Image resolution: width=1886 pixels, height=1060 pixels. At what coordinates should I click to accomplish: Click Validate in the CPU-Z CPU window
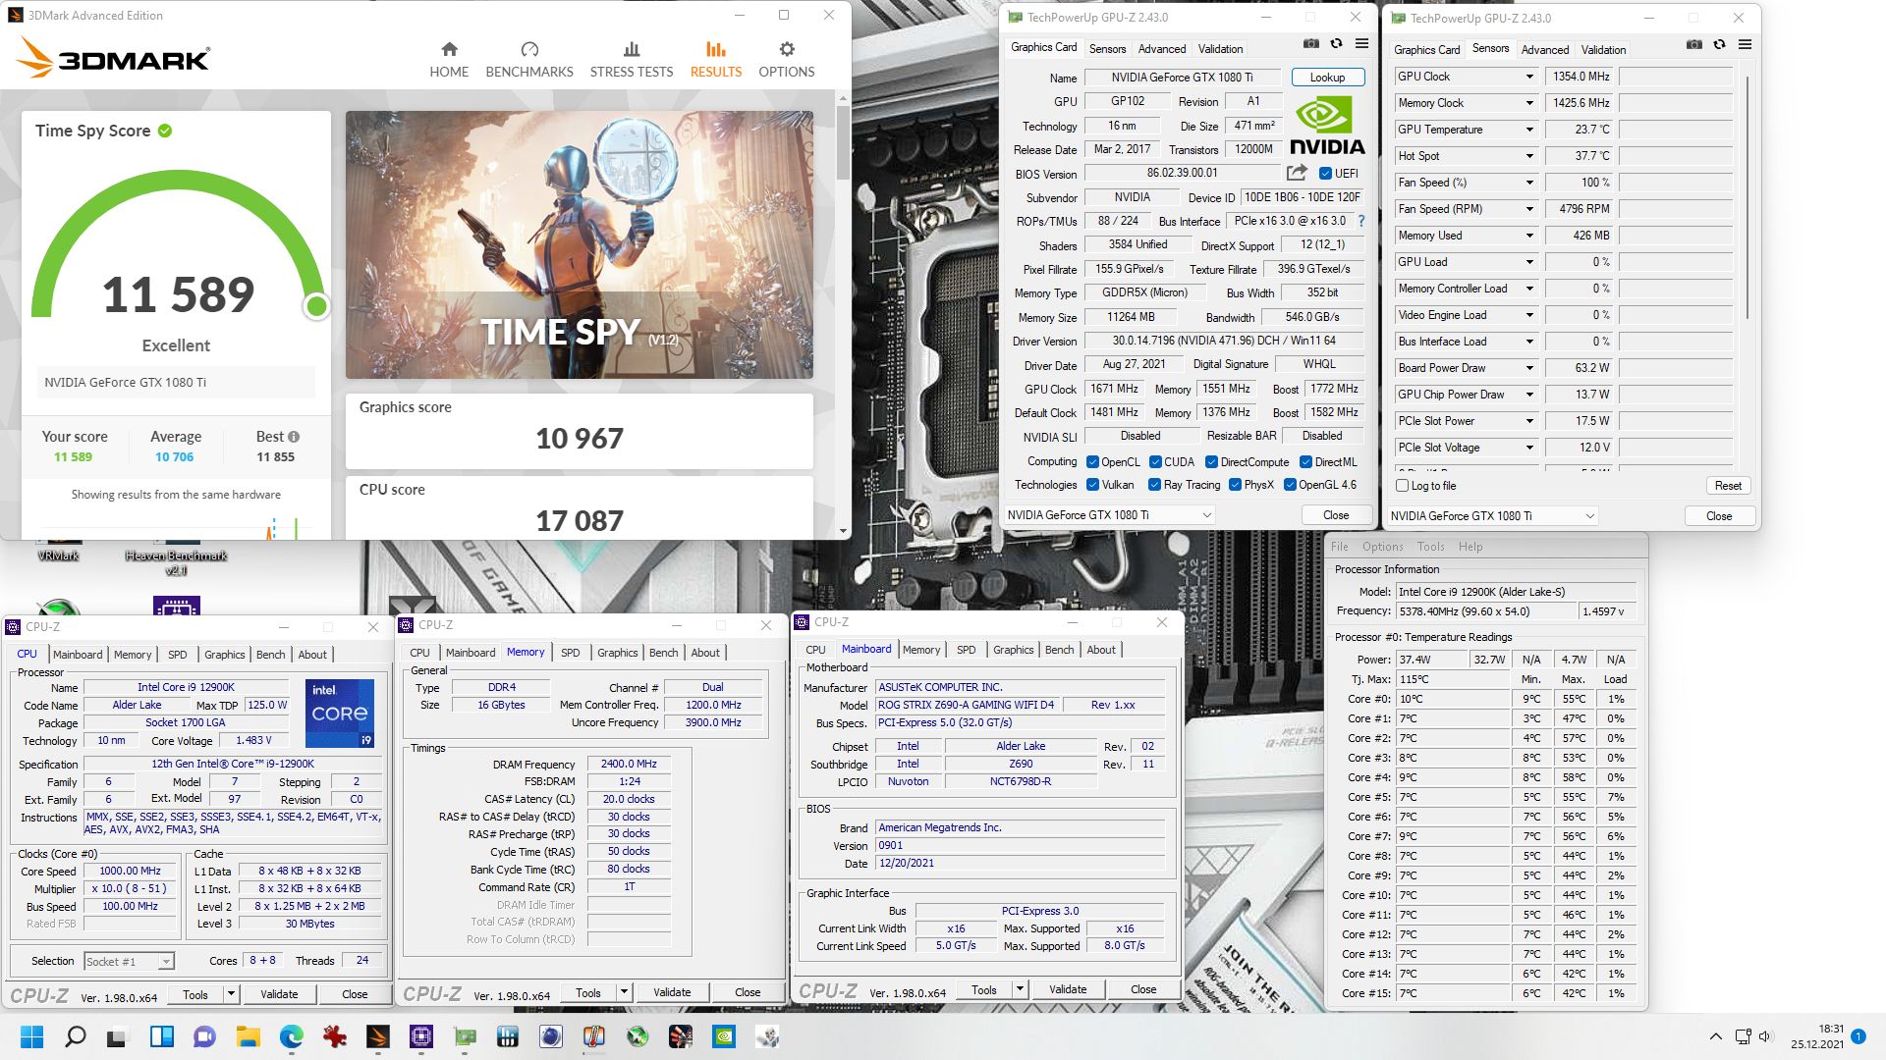(279, 994)
